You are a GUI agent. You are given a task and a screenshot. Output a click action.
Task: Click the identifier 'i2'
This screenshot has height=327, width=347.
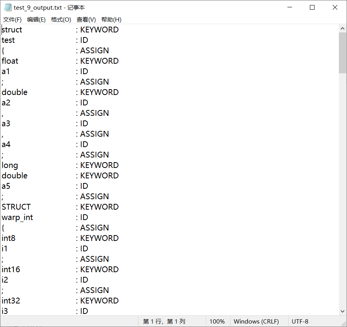coord(5,280)
